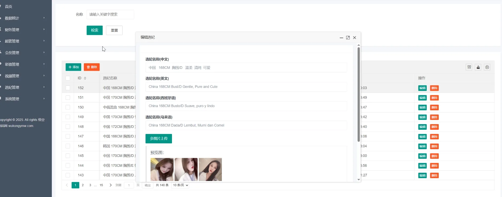Screen dimensions: 502x197
Task: Open 首页 in the sidebar
Action: tap(9, 7)
